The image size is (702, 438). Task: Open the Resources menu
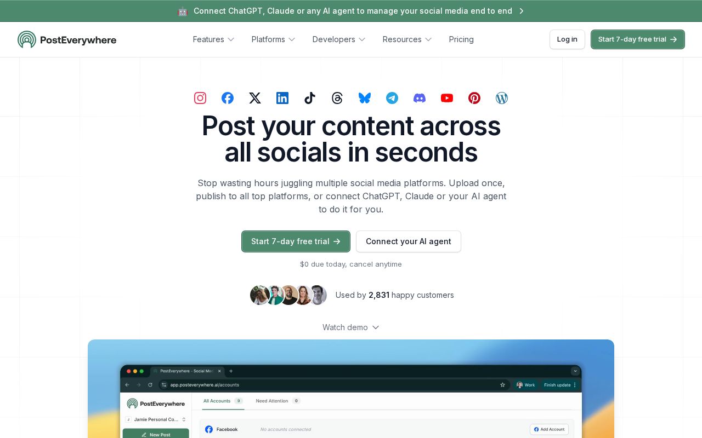407,39
